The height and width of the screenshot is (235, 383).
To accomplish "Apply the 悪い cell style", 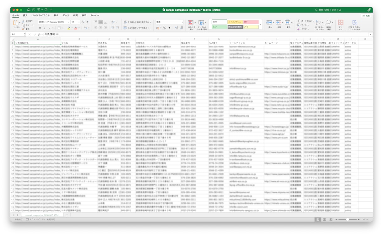I will [x=251, y=22].
